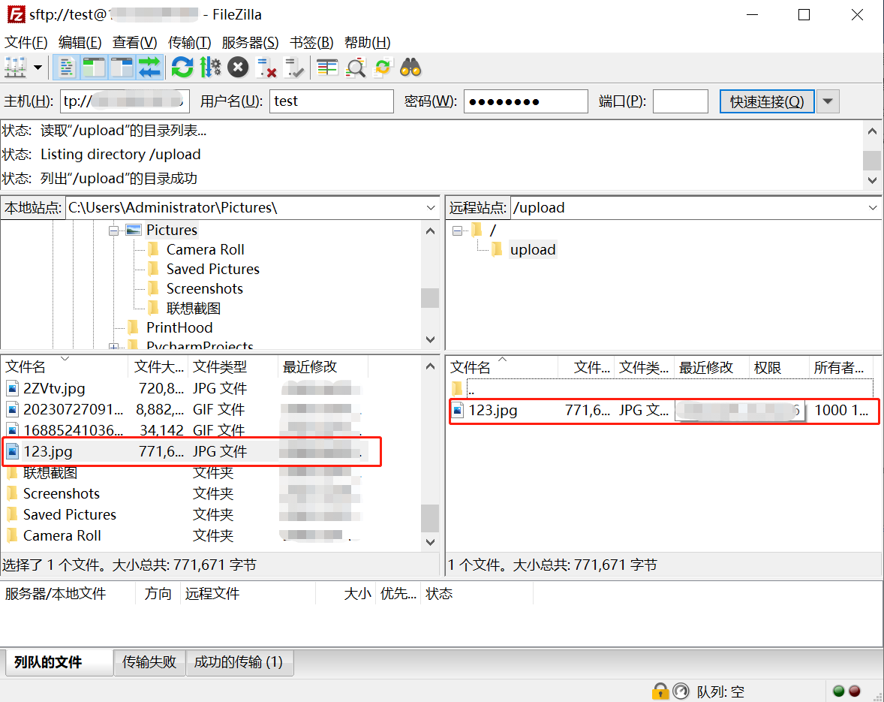Click local file list scrollbar thumb
Image resolution: width=884 pixels, height=702 pixels.
tap(430, 517)
